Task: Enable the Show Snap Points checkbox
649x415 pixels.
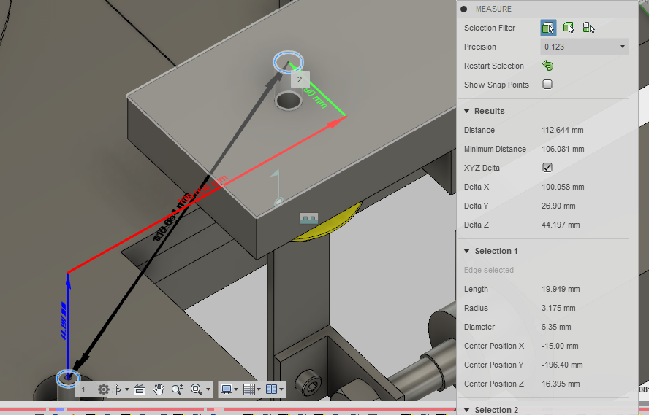Action: pos(547,84)
